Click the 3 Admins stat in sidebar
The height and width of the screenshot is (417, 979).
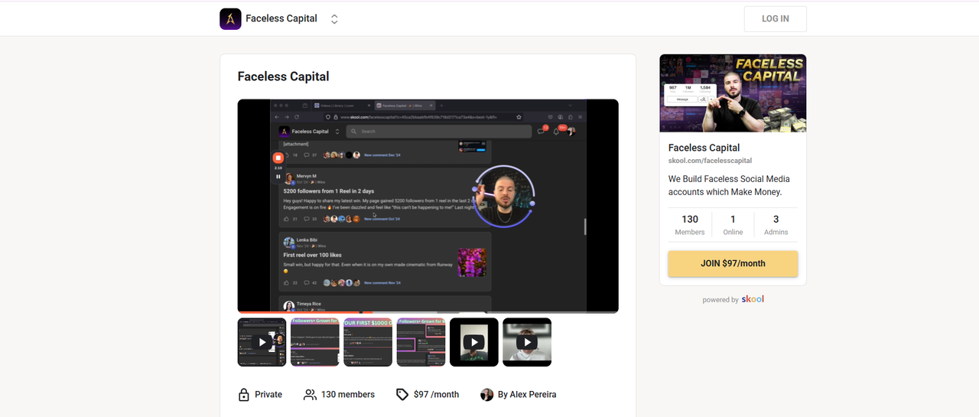click(776, 225)
